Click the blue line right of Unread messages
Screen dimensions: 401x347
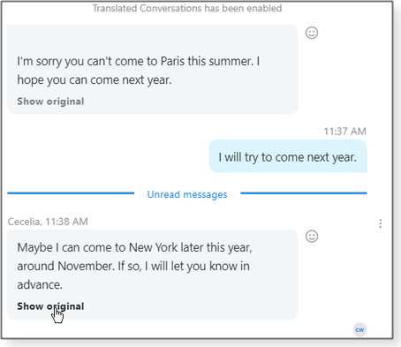[x=304, y=193]
